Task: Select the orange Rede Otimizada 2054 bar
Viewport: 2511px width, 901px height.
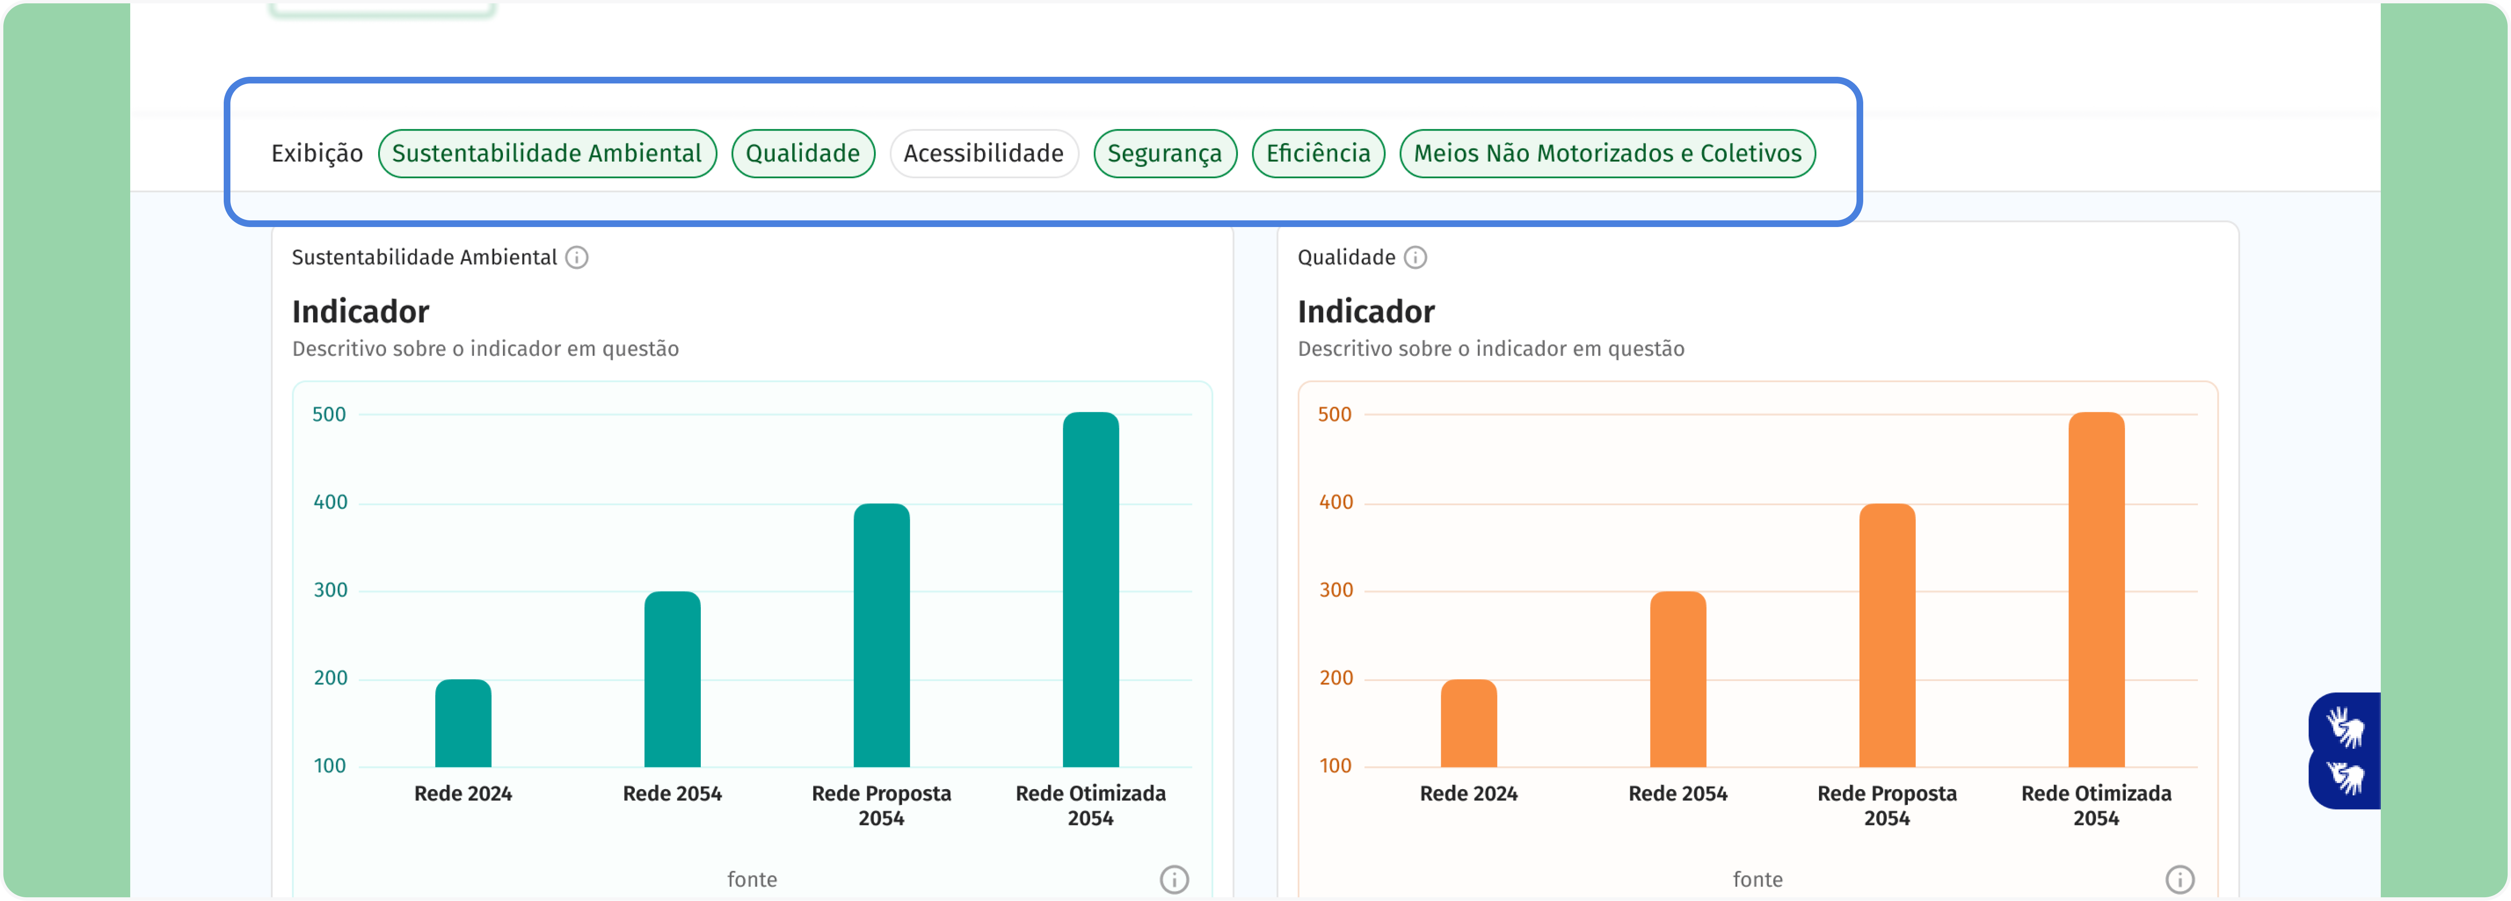Action: 2097,590
